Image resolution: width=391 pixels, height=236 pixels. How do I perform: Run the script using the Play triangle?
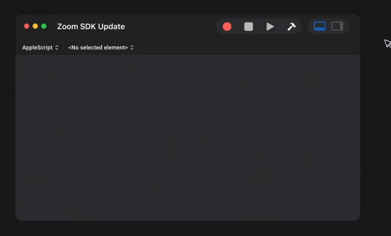270,26
